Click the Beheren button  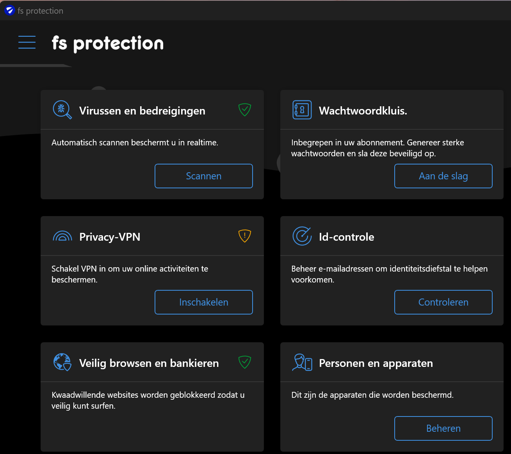(443, 429)
